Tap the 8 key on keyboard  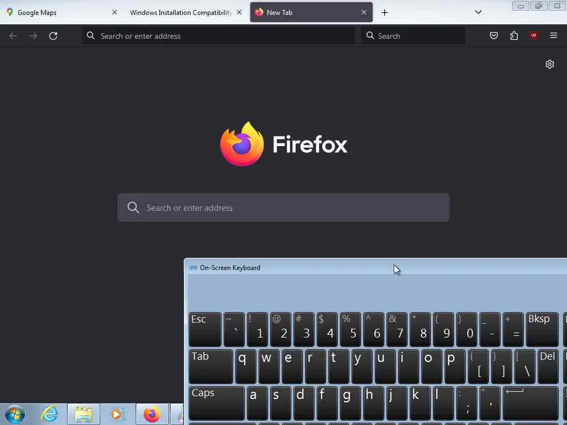pos(420,330)
